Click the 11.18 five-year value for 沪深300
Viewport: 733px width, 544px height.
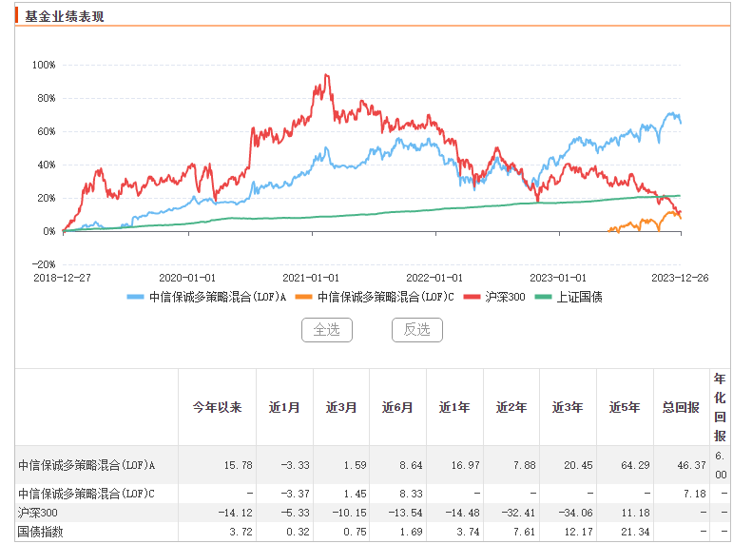[635, 514]
